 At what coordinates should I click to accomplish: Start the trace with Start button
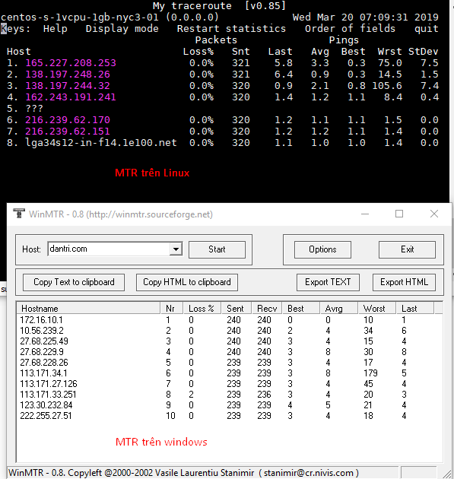point(217,249)
